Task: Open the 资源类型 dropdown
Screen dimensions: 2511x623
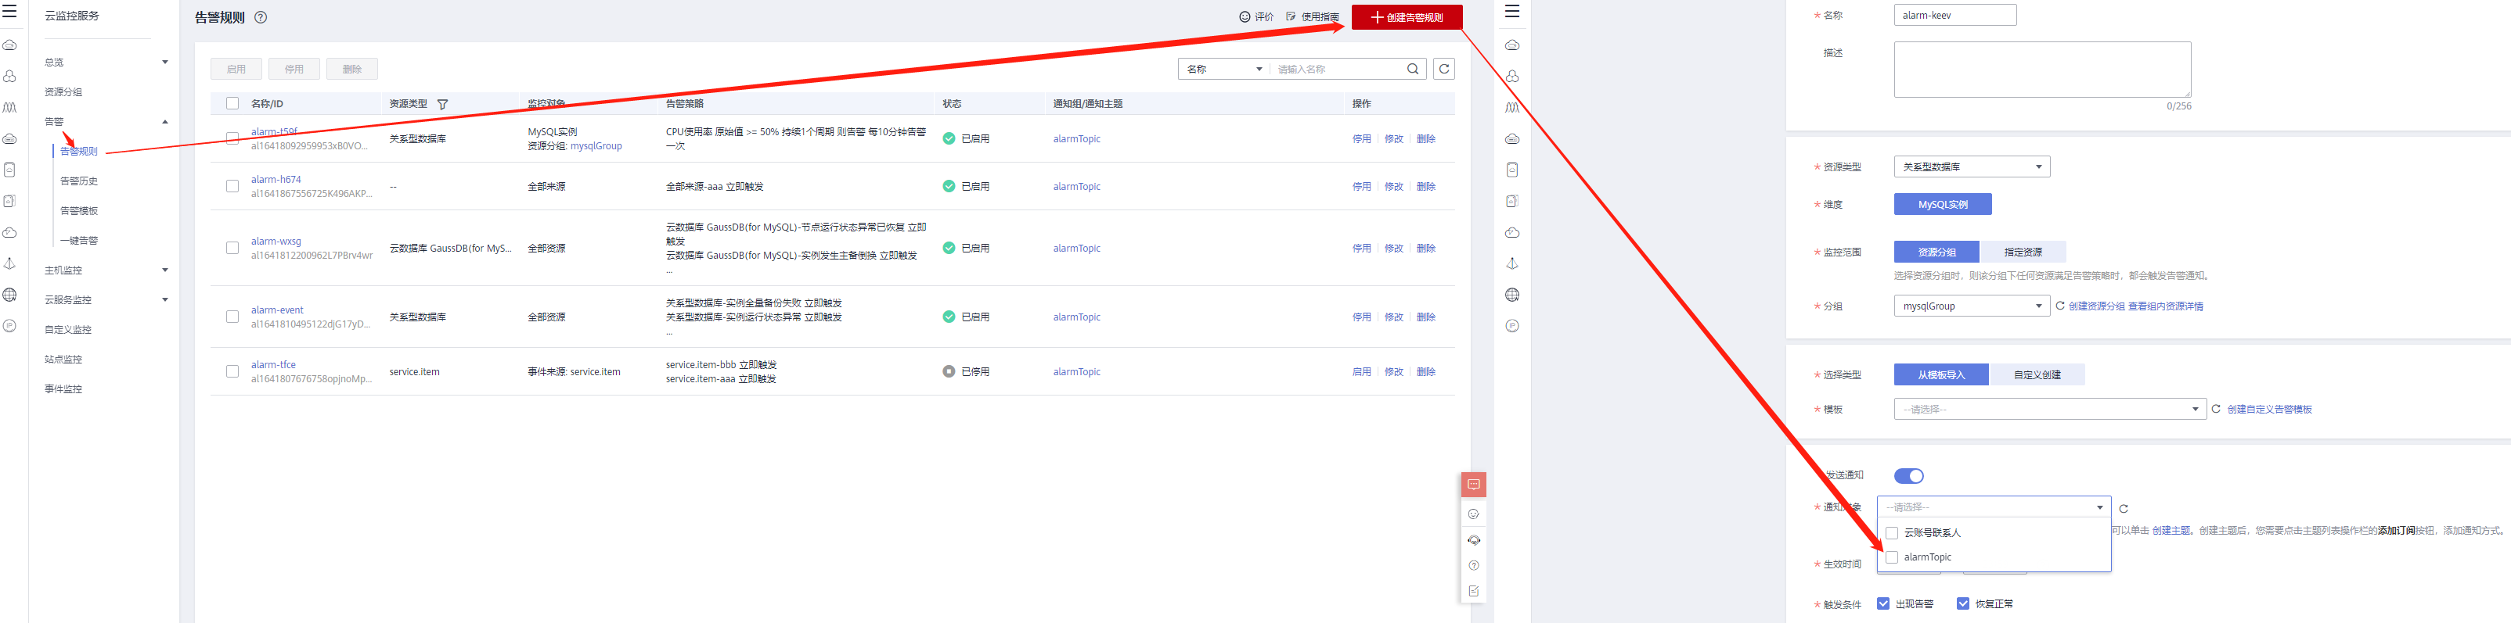Action: [1971, 167]
